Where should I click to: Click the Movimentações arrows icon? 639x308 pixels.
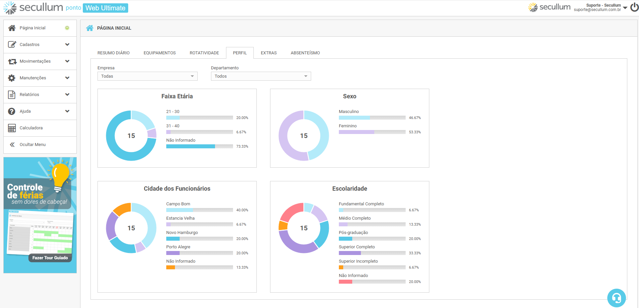tap(12, 61)
